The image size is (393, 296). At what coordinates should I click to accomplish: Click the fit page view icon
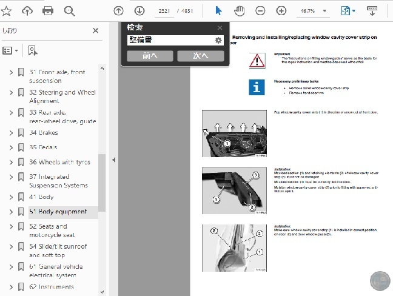click(345, 11)
